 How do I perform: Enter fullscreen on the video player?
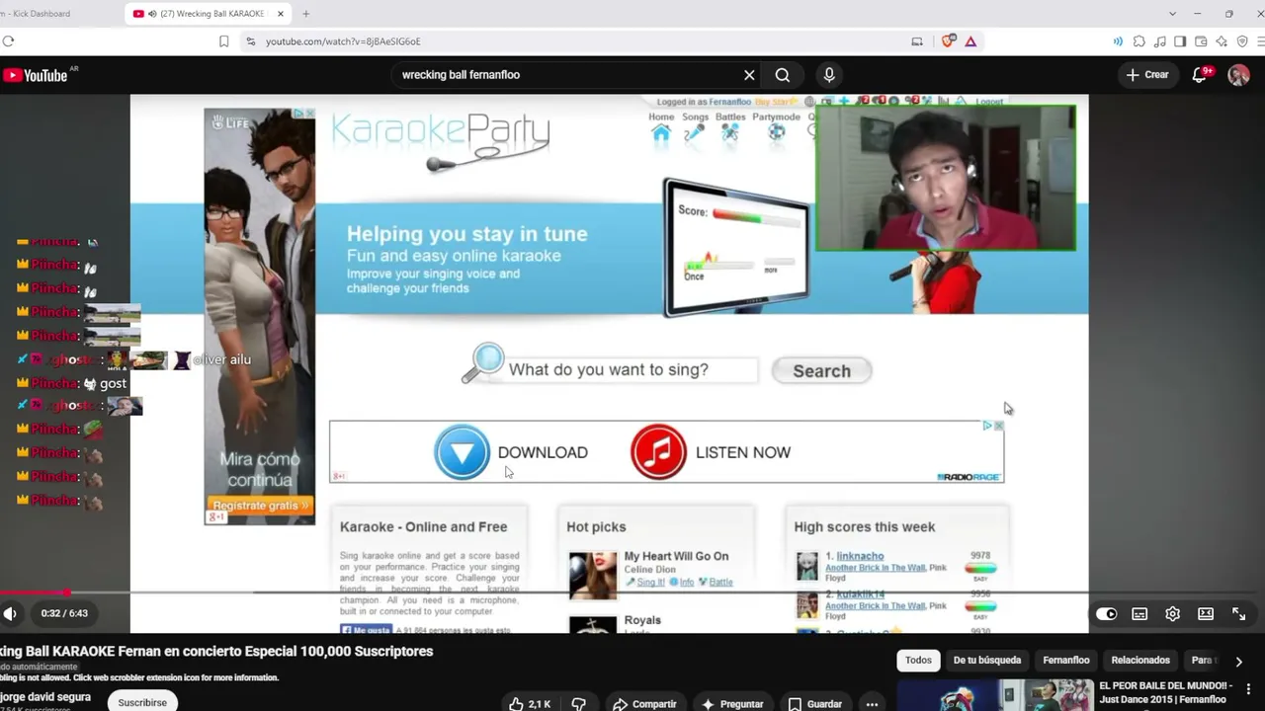(x=1238, y=613)
